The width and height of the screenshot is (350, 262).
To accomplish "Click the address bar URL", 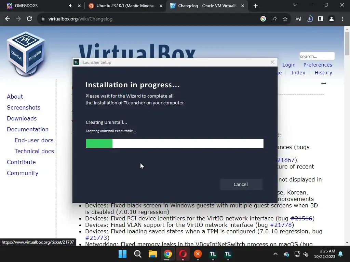I will point(80,19).
